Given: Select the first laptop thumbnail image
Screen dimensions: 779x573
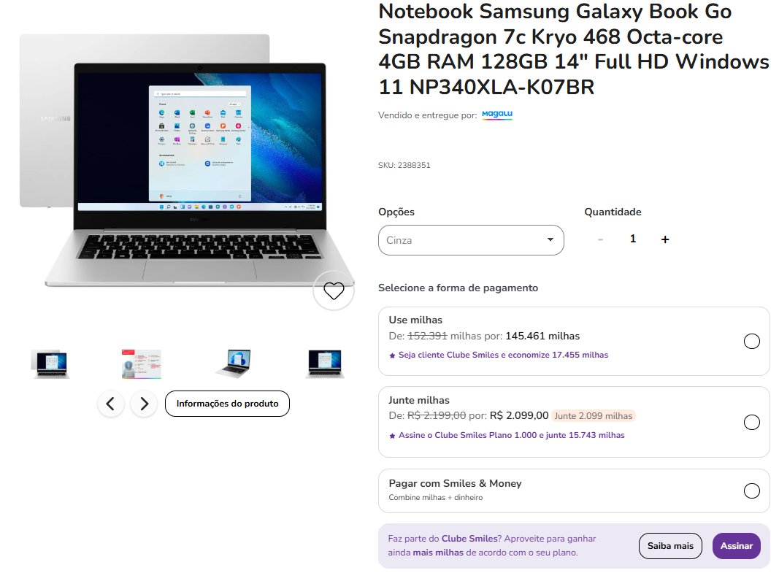Looking at the screenshot, I should tap(50, 364).
